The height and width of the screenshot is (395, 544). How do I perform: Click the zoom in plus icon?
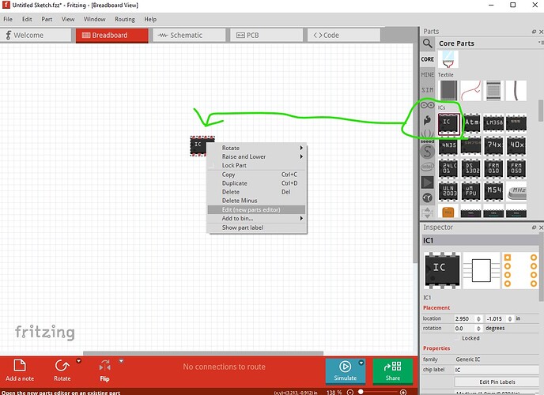[403, 392]
